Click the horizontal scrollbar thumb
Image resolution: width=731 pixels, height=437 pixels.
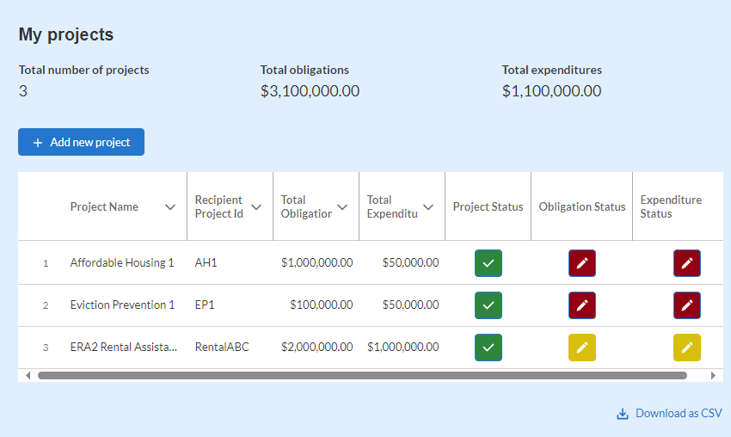361,376
